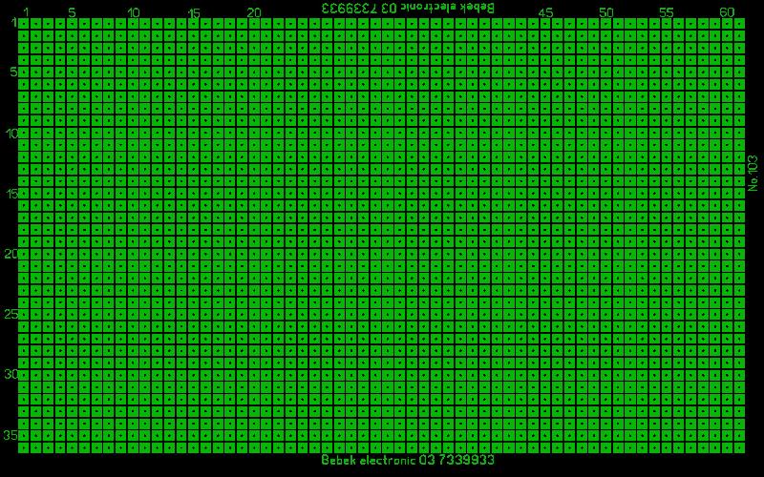
Task: Click row label 35 at bottom left
Action: point(11,435)
